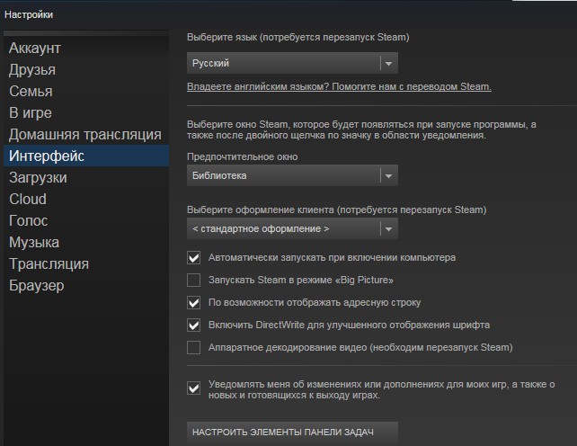Enable Аппаратное декодирование видео checkbox
Image resolution: width=577 pixels, height=446 pixels.
pyautogui.click(x=193, y=348)
